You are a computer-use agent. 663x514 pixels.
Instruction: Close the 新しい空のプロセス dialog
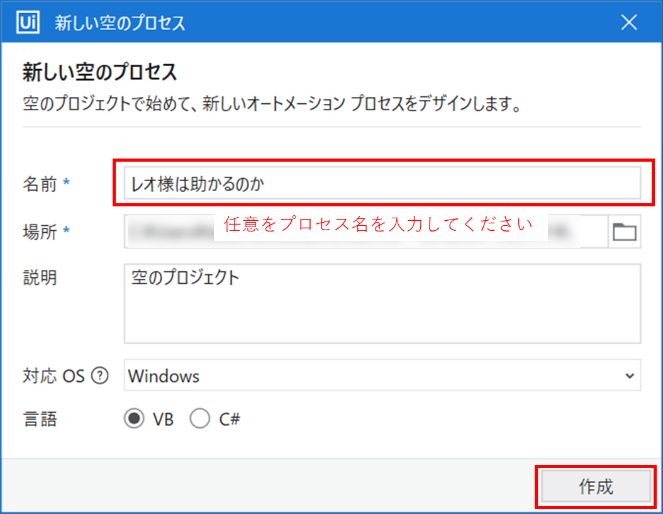point(629,22)
